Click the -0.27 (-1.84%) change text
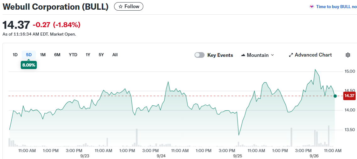The height and width of the screenshot is (159, 357). coord(57,25)
